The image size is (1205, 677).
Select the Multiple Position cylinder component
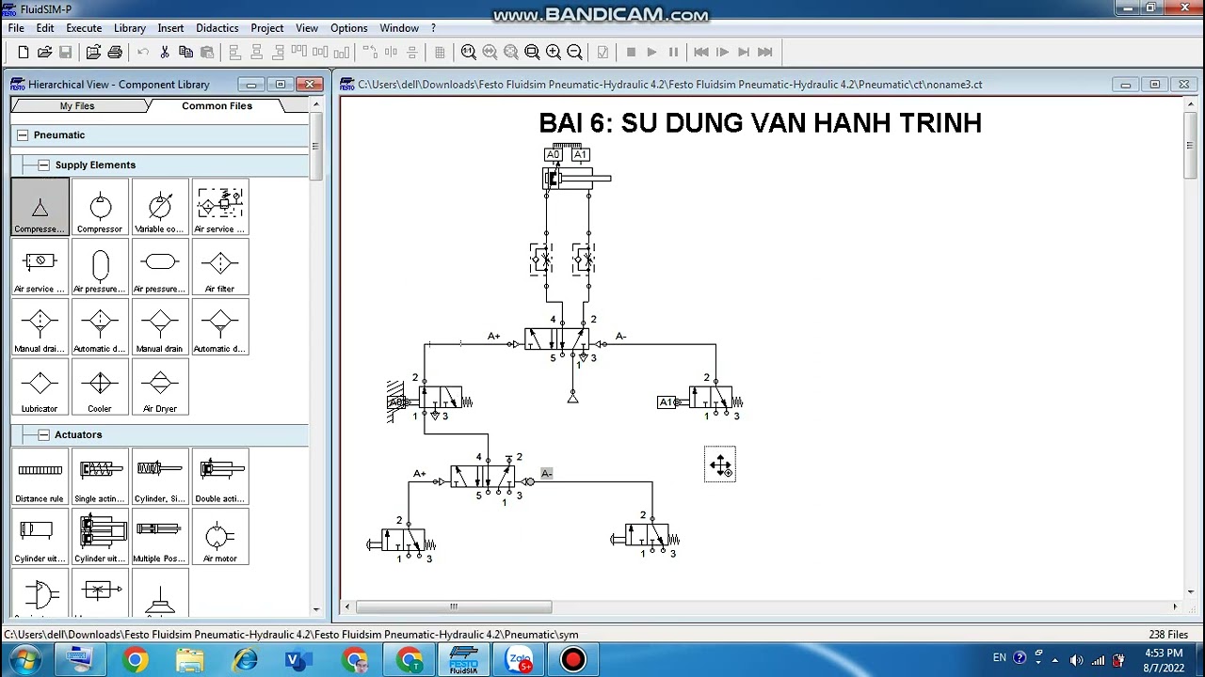(x=160, y=537)
